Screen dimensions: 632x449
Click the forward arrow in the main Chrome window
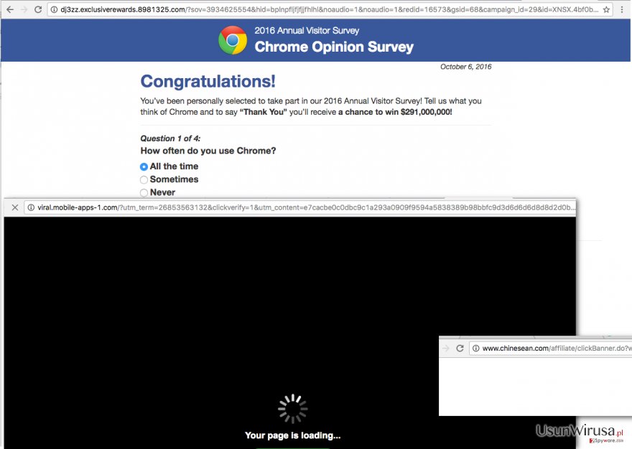(24, 9)
